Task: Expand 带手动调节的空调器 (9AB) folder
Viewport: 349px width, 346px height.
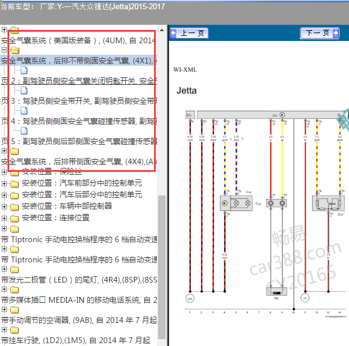Action: (4, 309)
